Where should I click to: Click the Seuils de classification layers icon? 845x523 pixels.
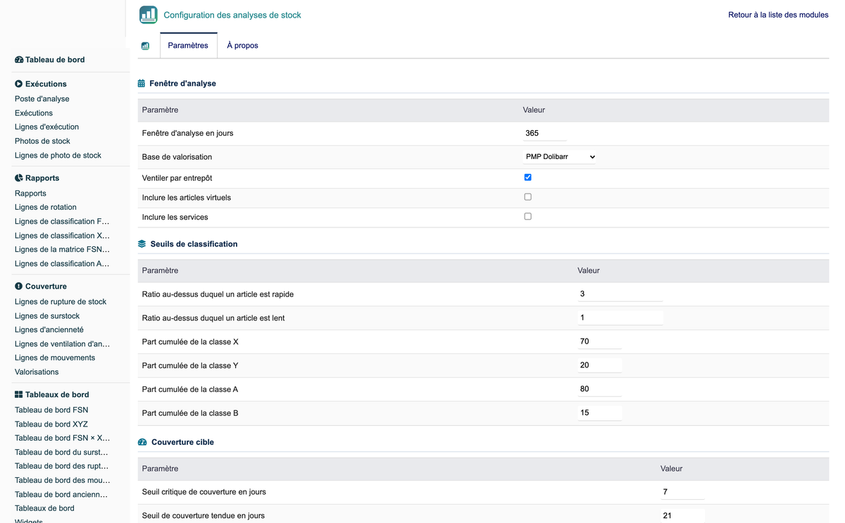(142, 244)
